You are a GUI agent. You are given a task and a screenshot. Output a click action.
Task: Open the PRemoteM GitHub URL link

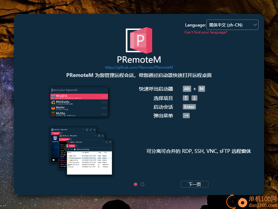139,67
